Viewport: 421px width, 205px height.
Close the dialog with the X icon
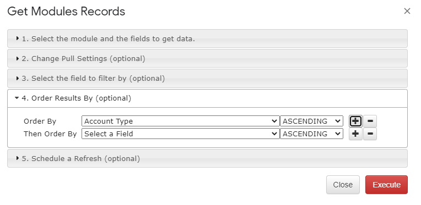407,11
